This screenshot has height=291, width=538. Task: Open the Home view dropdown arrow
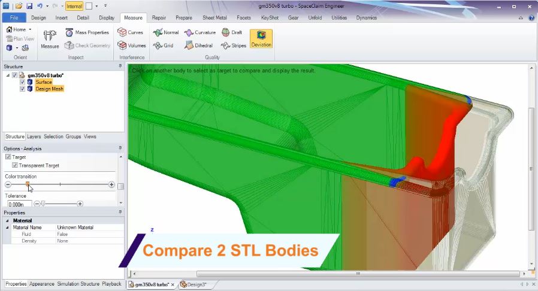click(30, 29)
